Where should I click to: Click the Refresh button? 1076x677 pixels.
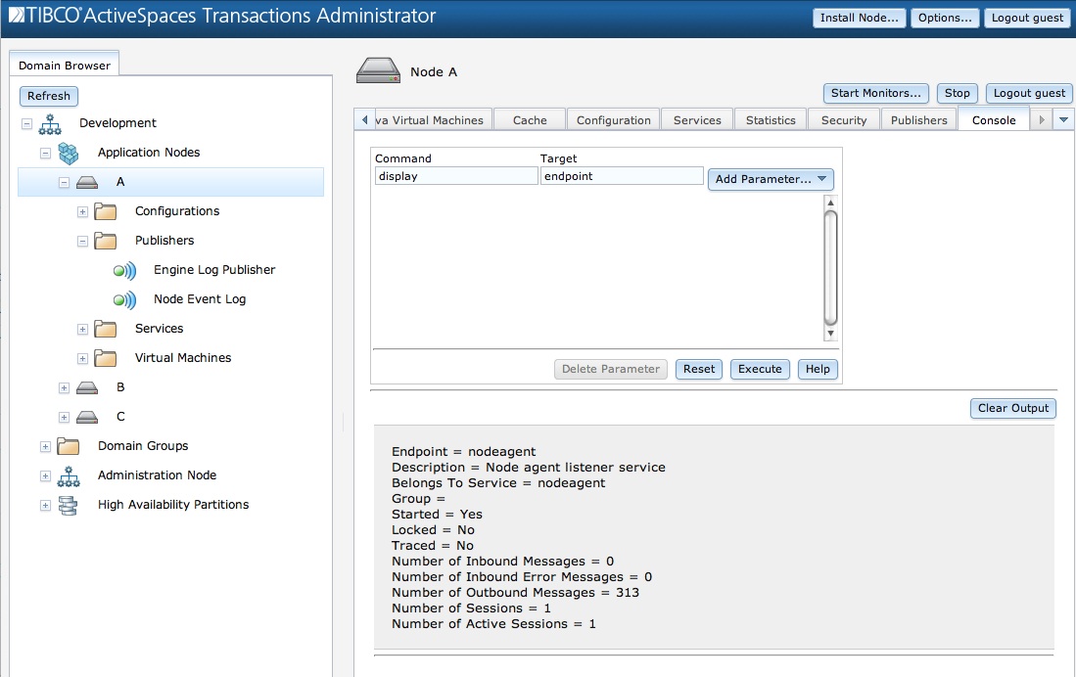(49, 96)
